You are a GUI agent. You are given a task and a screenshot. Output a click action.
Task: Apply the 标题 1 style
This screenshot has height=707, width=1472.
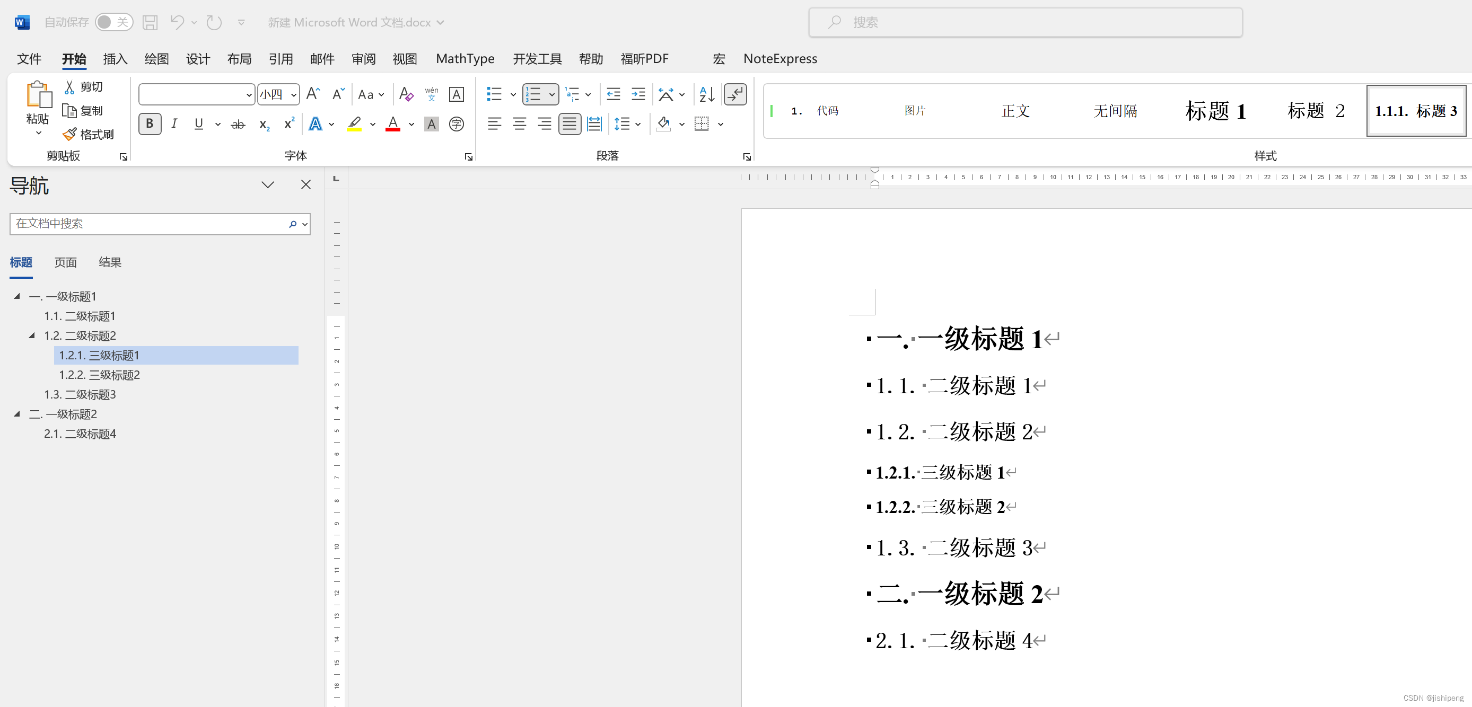[x=1215, y=111]
